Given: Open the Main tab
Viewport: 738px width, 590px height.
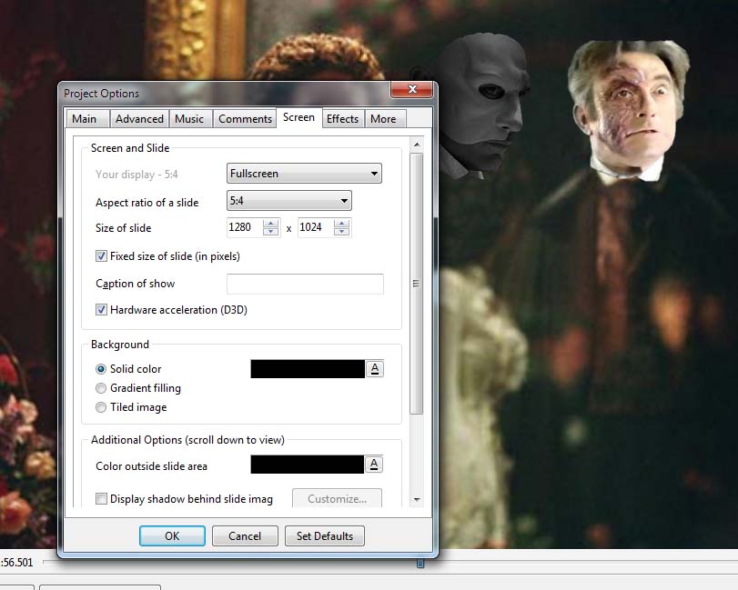Looking at the screenshot, I should 87,119.
